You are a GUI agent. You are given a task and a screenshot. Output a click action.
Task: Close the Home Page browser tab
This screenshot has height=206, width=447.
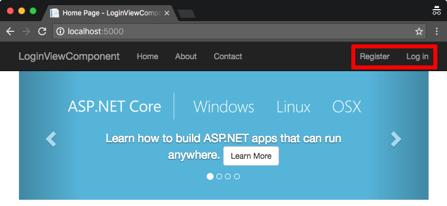pyautogui.click(x=167, y=13)
